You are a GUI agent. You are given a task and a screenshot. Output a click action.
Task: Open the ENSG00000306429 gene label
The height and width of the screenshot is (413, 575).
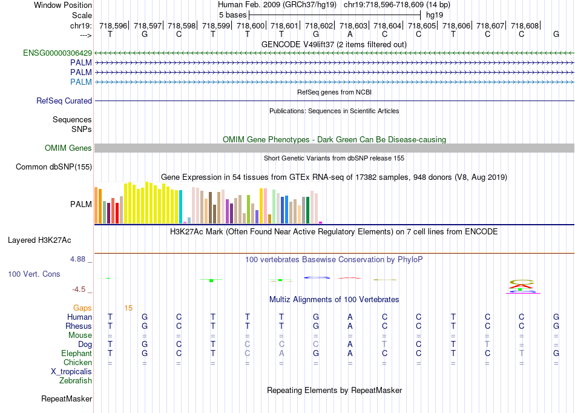coord(57,53)
